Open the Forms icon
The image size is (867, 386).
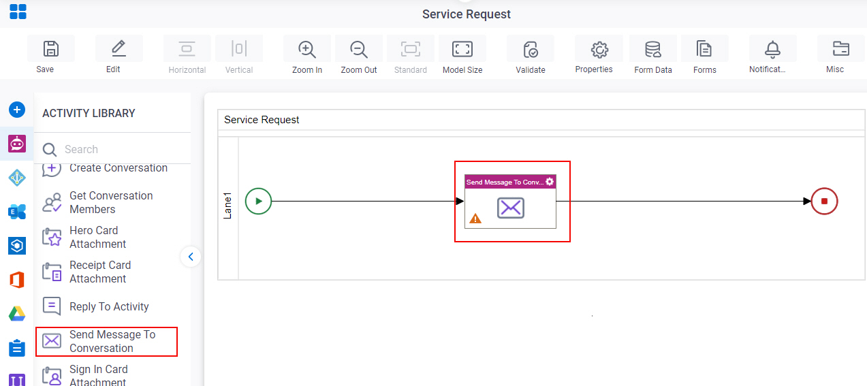[x=704, y=49]
